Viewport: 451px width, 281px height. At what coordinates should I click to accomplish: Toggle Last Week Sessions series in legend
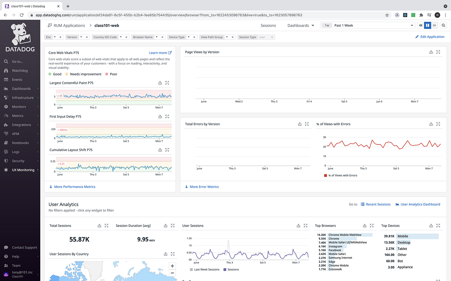(x=205, y=270)
